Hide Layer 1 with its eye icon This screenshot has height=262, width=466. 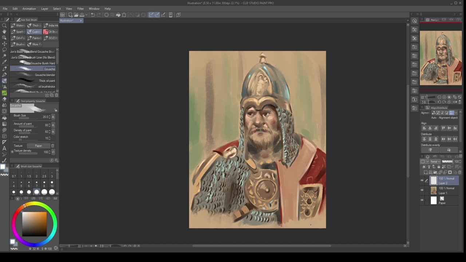[x=422, y=190]
